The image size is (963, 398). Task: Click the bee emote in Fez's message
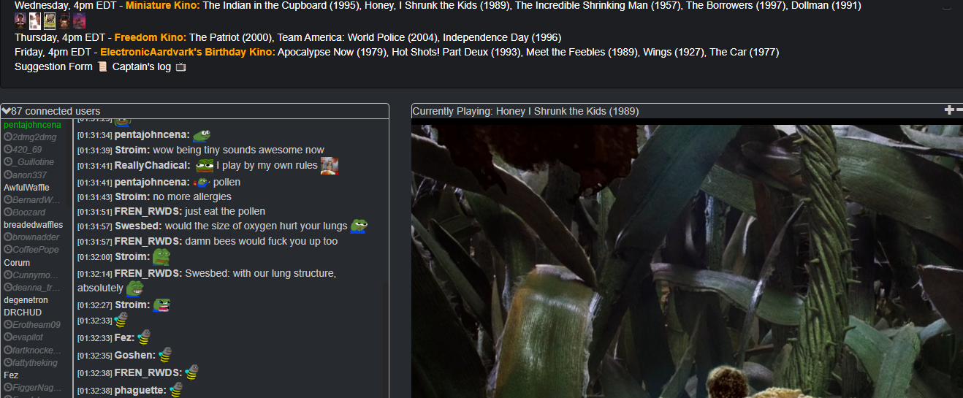pyautogui.click(x=144, y=337)
